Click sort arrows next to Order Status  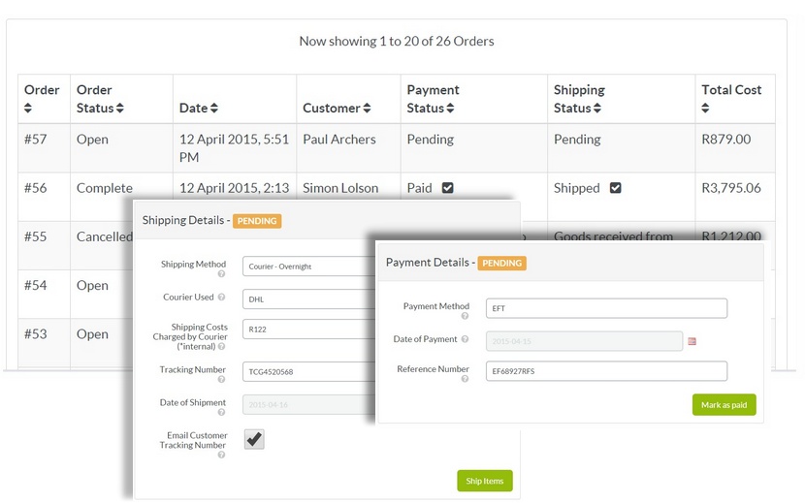(119, 109)
